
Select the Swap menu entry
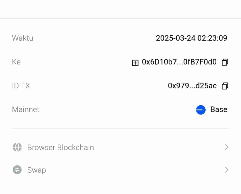pos(36,170)
